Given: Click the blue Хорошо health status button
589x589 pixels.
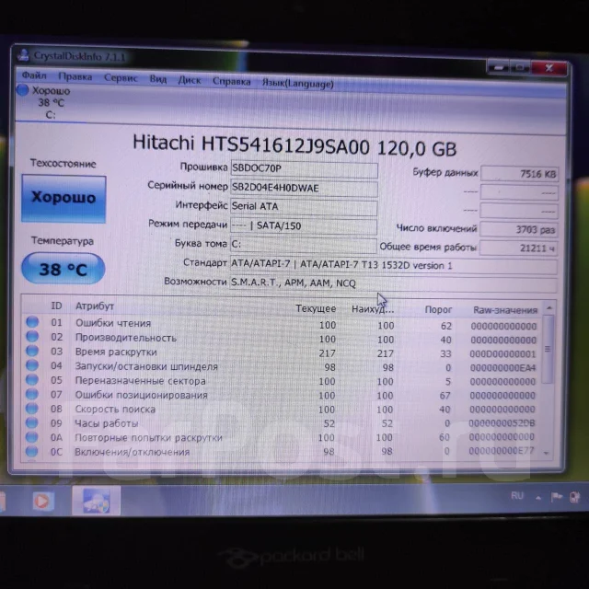Looking at the screenshot, I should [x=64, y=199].
